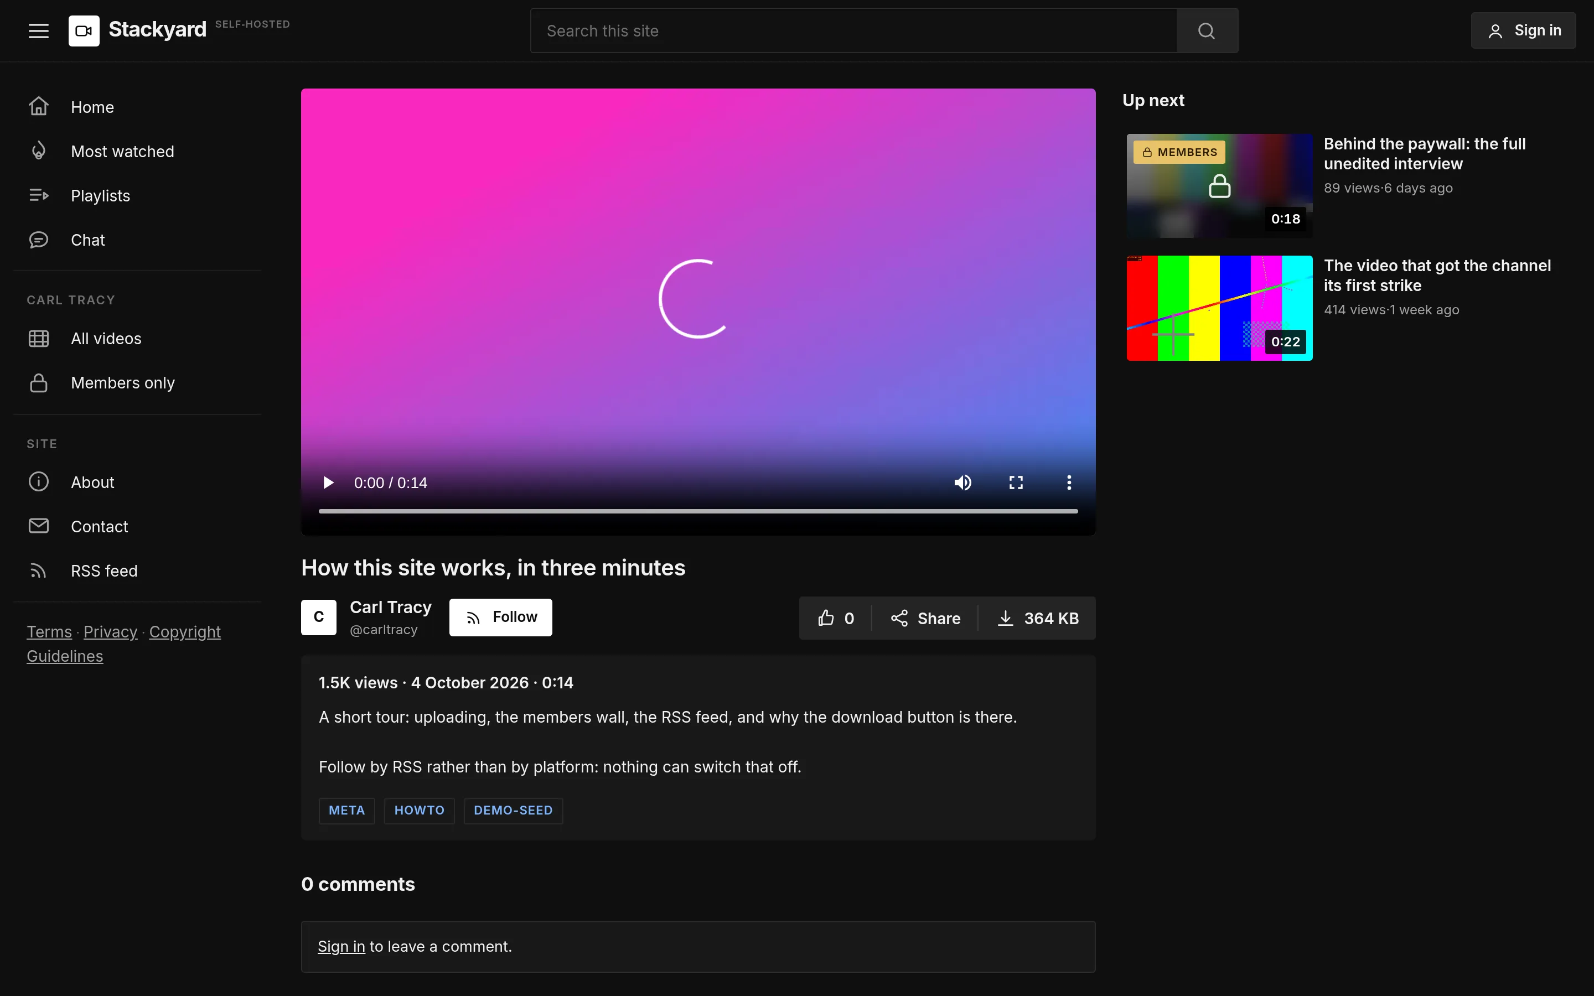Open the members-only paywall interview thumbnail

[x=1219, y=186]
